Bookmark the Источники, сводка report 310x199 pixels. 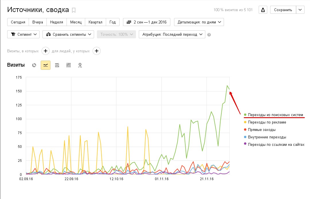tap(73, 10)
